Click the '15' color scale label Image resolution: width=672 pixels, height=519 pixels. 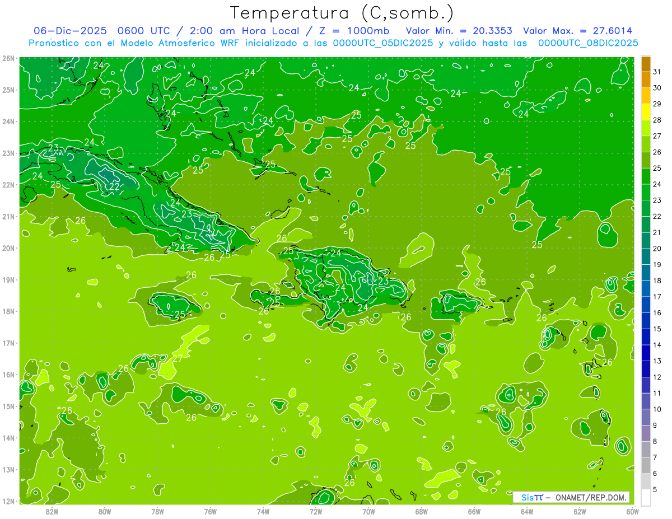pos(657,329)
